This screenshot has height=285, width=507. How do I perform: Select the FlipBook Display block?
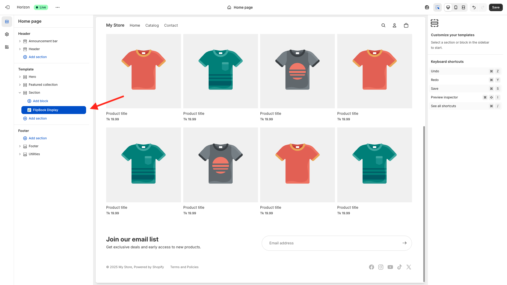(54, 110)
